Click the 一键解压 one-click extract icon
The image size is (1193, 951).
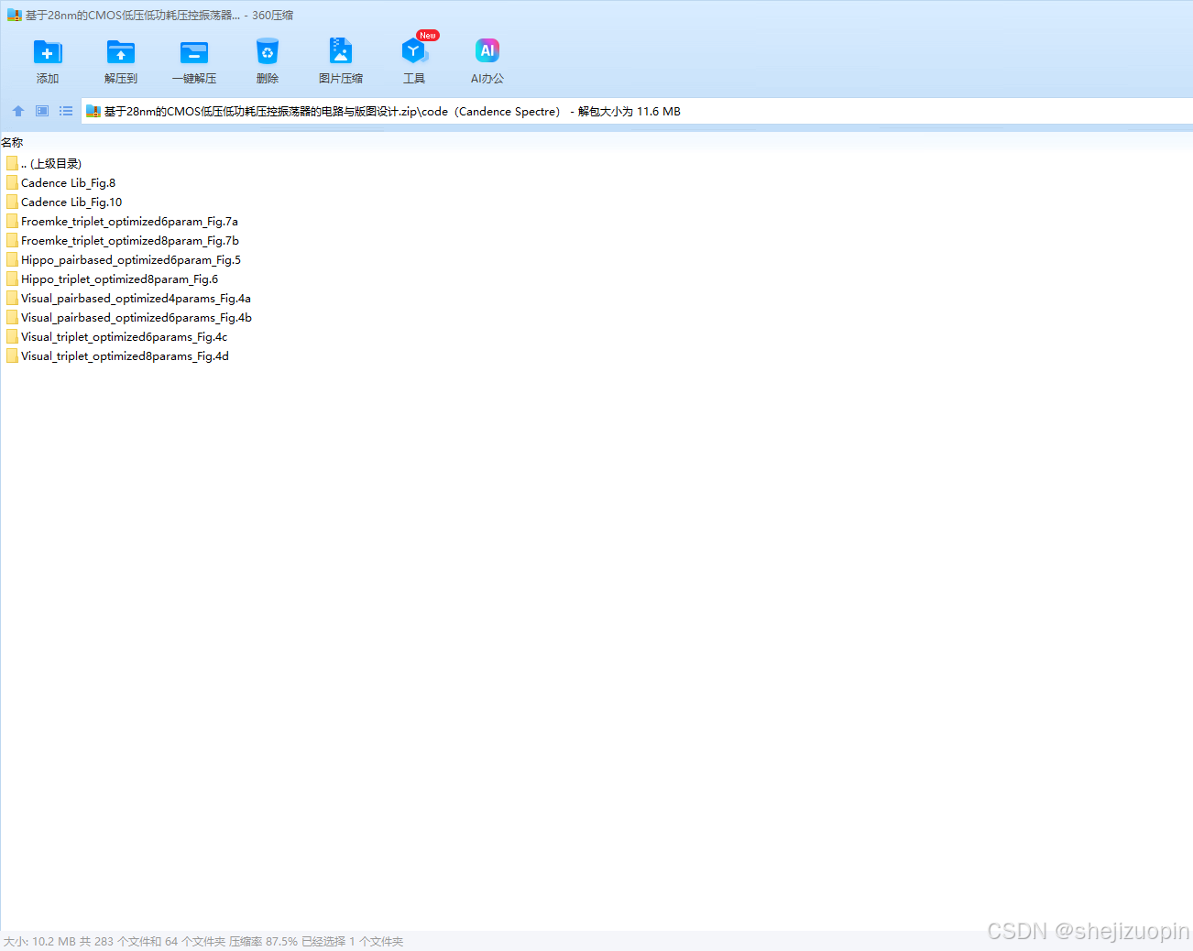pos(193,52)
